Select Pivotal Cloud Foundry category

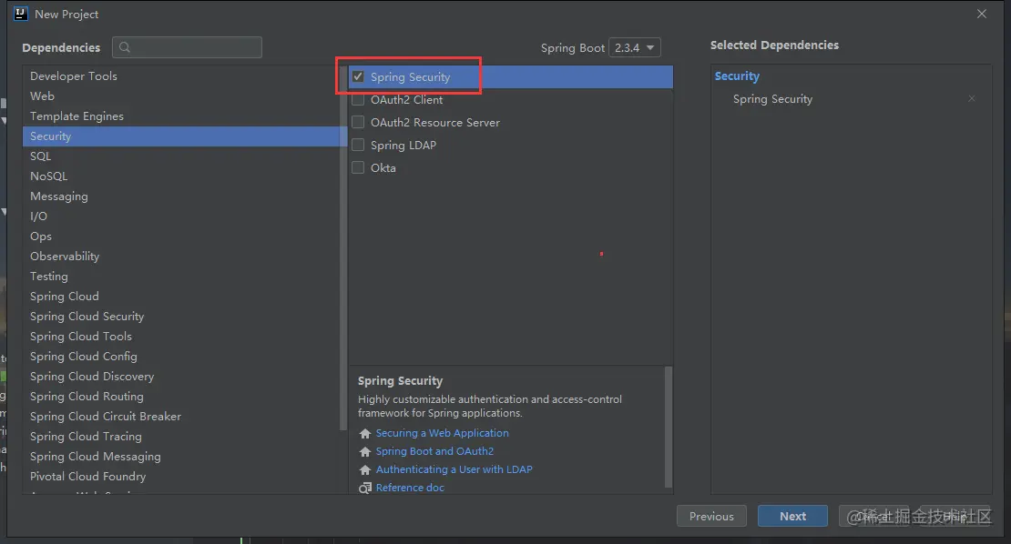(x=184, y=476)
